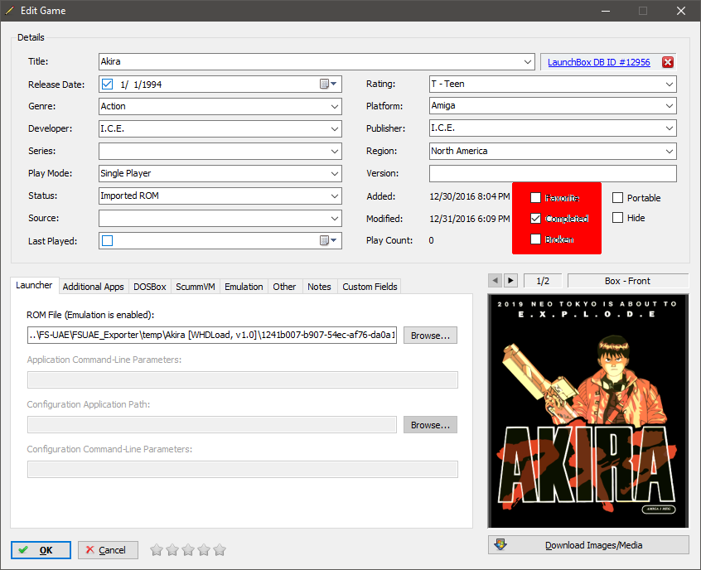
Task: Click the Akira box art thumbnail
Action: [x=587, y=411]
